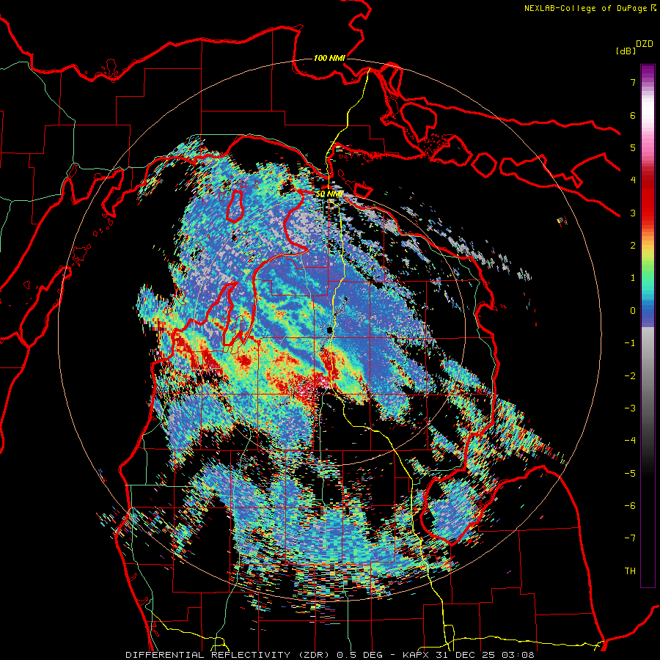Click the 100 NMI range ring label
Viewport: 660px width, 660px height.
[x=329, y=58]
